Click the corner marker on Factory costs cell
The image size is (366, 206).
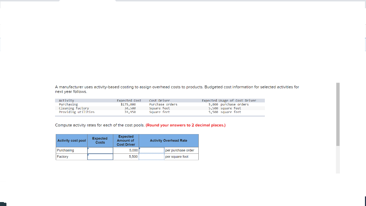pyautogui.click(x=88, y=154)
